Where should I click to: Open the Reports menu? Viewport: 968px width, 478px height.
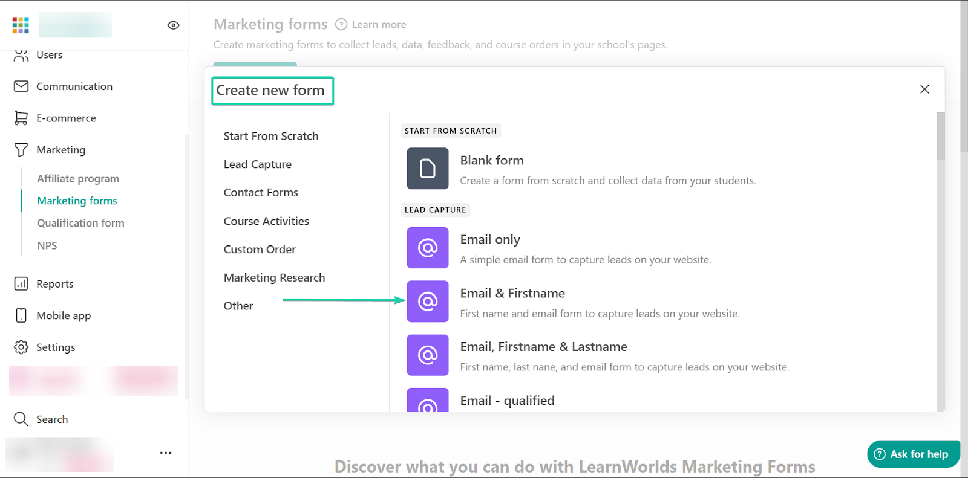click(x=54, y=284)
